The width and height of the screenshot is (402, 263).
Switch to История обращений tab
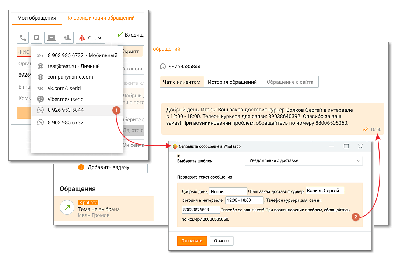pos(232,82)
